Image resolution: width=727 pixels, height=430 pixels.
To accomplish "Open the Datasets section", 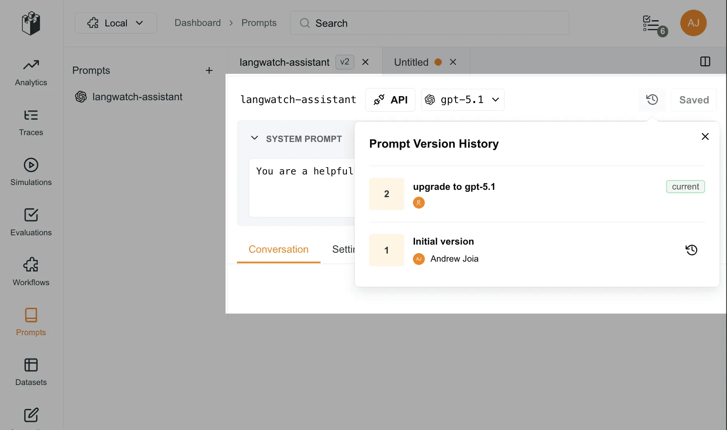I will coord(31,372).
